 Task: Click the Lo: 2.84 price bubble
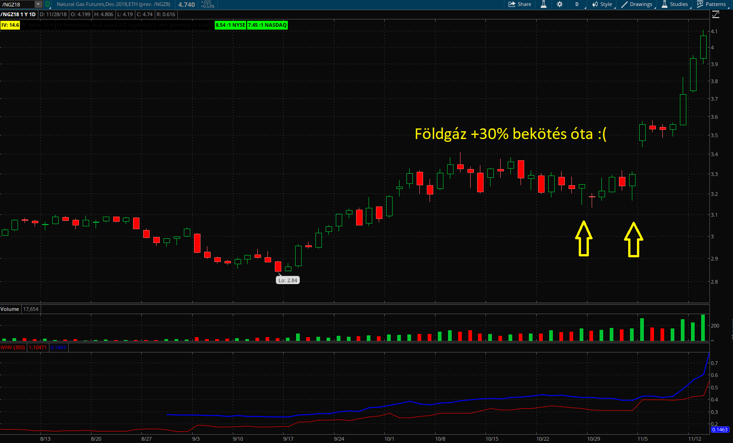pyautogui.click(x=288, y=280)
